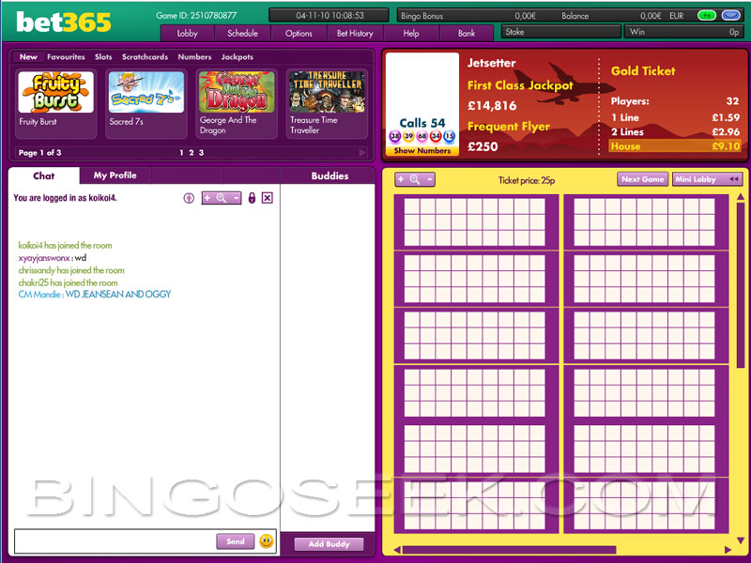Screen dimensions: 751x563
Task: Click the ticket horizontal scrollbar thumb
Action: click(x=510, y=549)
